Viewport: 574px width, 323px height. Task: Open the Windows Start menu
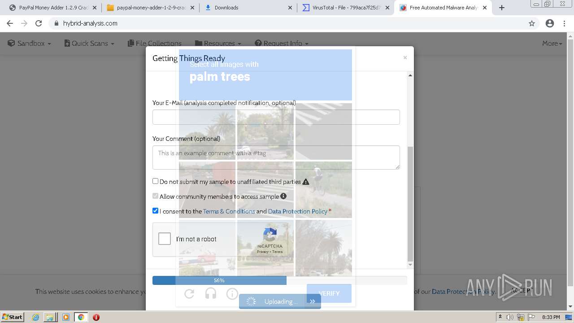[x=13, y=317]
